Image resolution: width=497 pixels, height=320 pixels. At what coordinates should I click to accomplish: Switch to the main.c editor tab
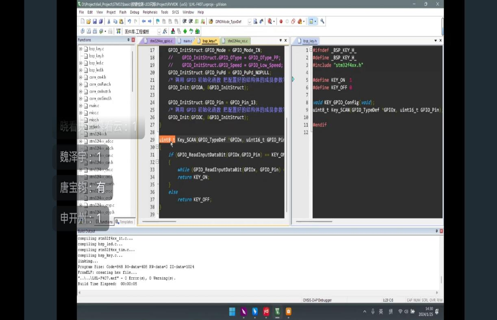[187, 41]
